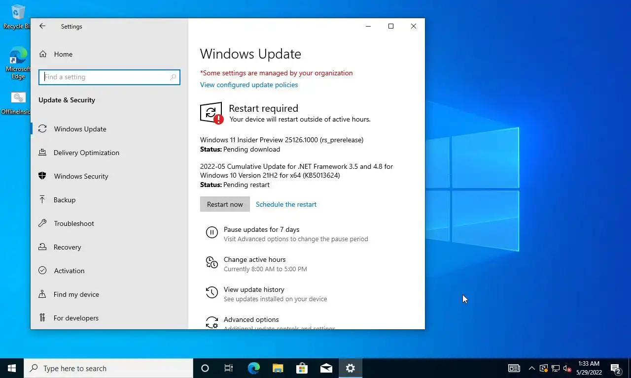631x378 pixels.
Task: Open the Windows Start menu
Action: tap(12, 368)
